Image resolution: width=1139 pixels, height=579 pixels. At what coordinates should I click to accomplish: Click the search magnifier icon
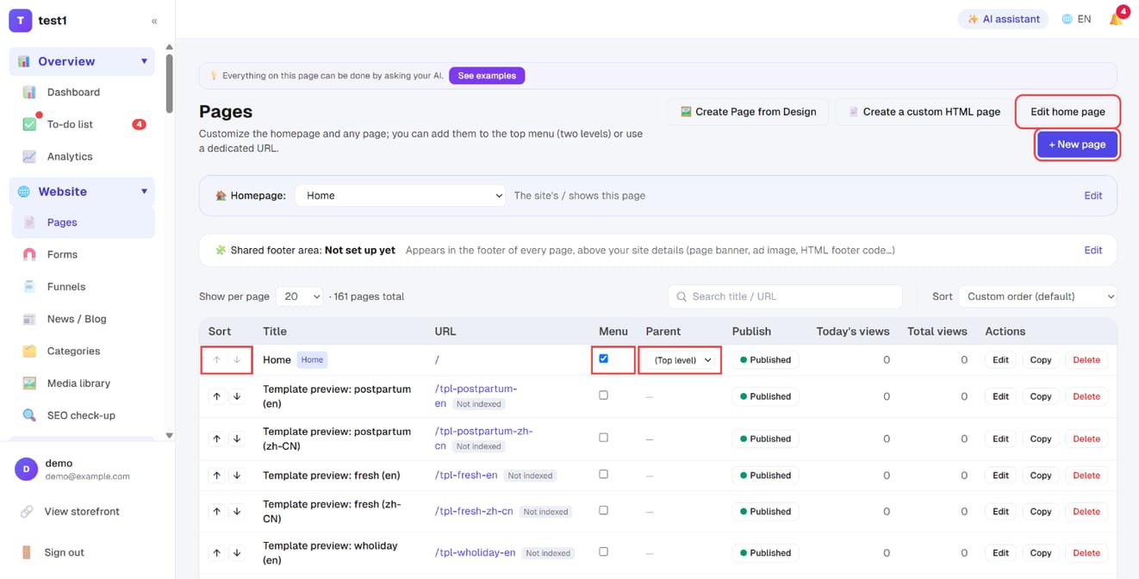coord(682,296)
